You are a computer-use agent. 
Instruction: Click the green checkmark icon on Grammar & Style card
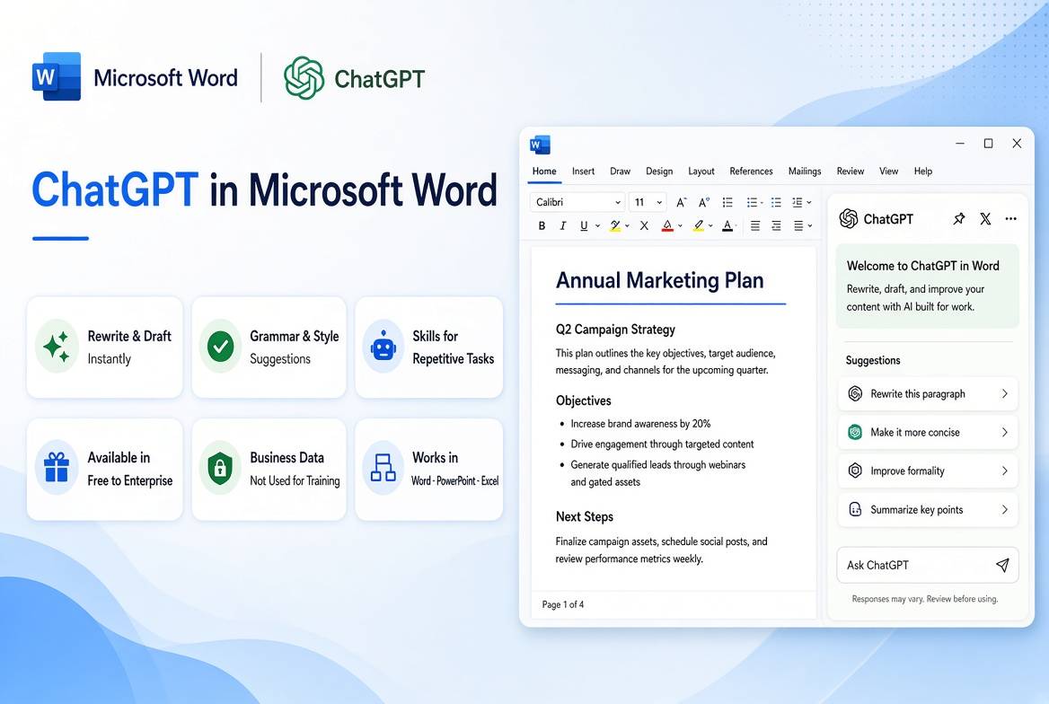(220, 346)
